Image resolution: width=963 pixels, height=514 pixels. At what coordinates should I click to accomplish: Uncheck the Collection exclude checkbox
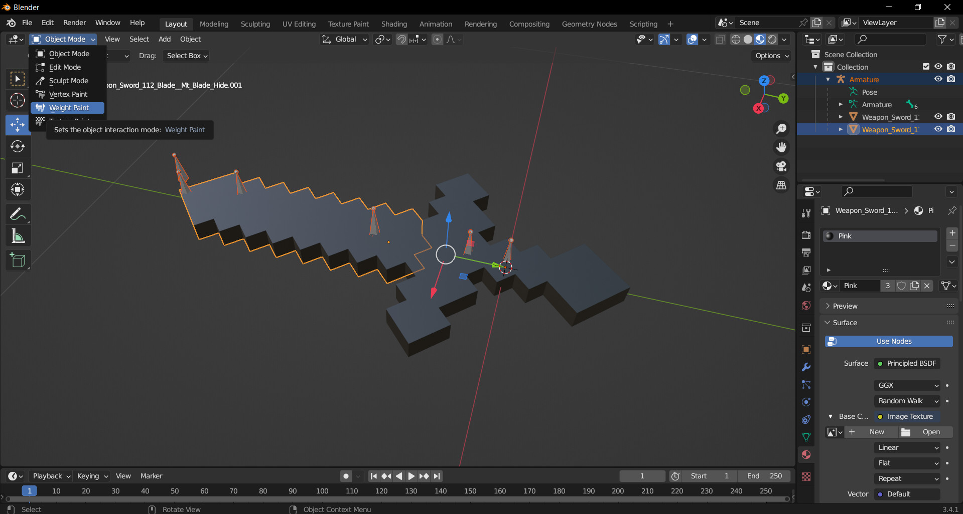pyautogui.click(x=926, y=67)
